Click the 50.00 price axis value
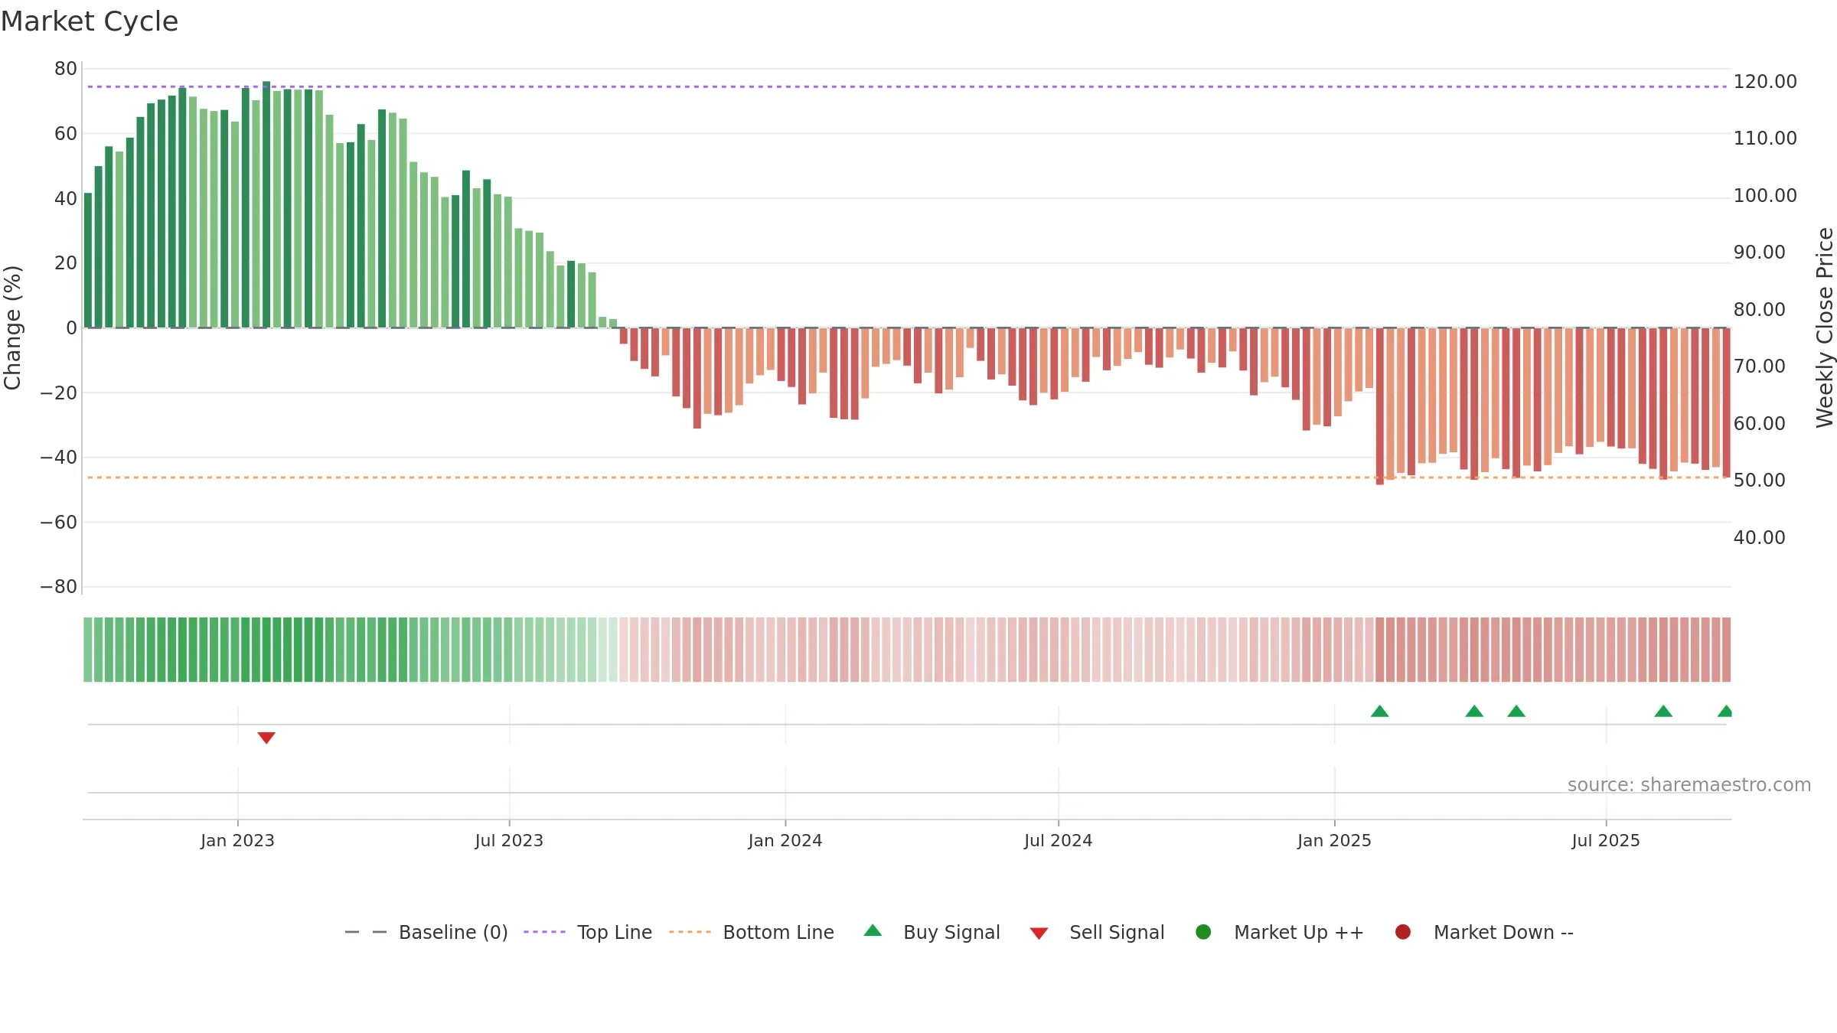 click(x=1759, y=481)
